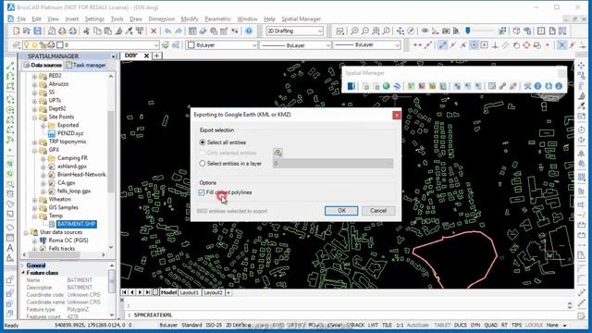
Task: Click the green globe icon in Spatial Manager toolbar
Action: (x=387, y=86)
